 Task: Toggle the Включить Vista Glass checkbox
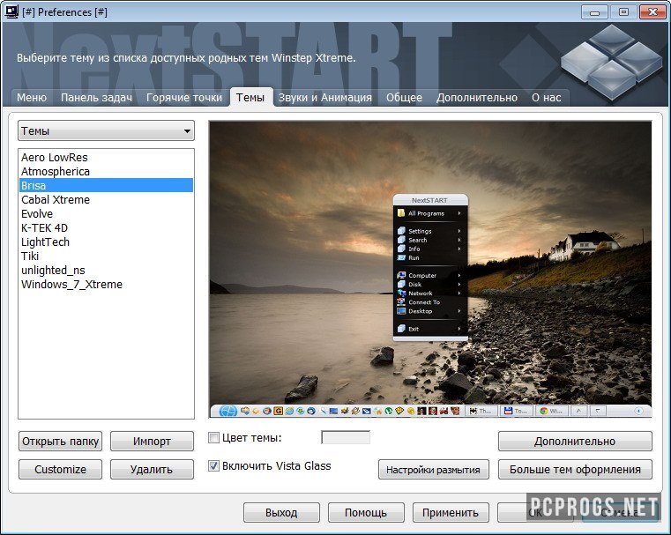click(213, 466)
